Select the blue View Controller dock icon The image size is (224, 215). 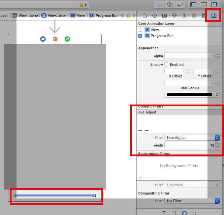pos(43,39)
